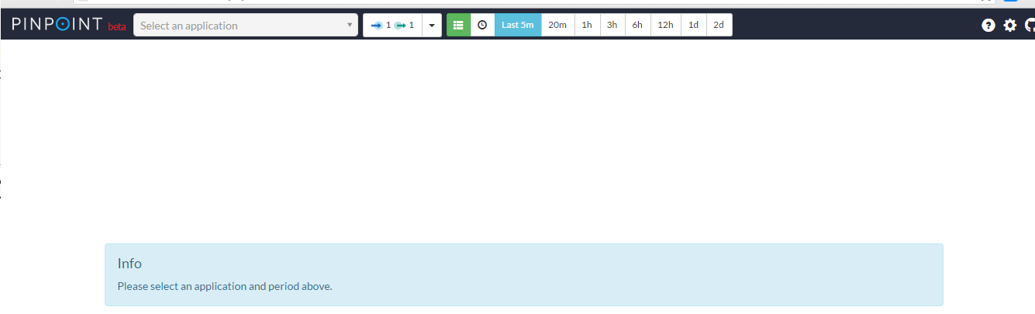1035x314 pixels.
Task: Open the clock period picker icon
Action: point(482,26)
